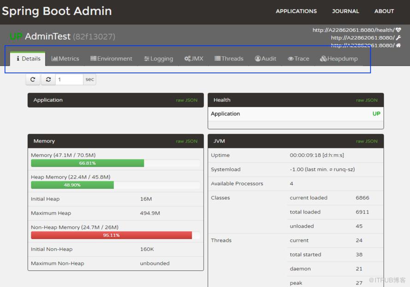Click the refresh interval seconds input field
410x287 pixels.
click(x=69, y=79)
